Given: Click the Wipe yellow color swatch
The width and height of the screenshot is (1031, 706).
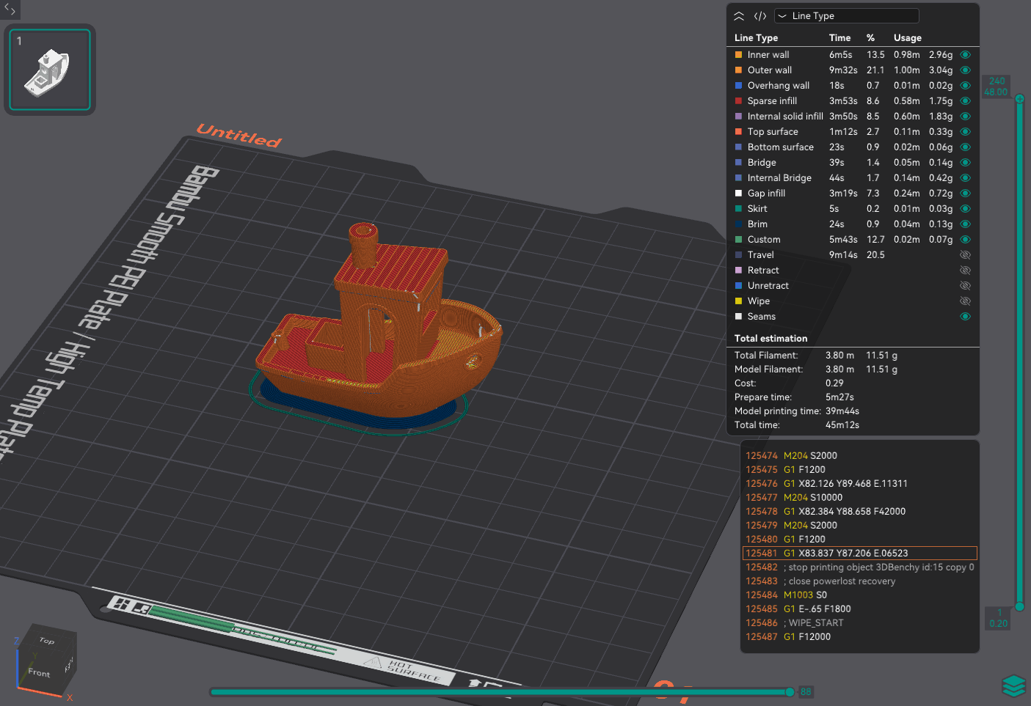Looking at the screenshot, I should [x=738, y=301].
